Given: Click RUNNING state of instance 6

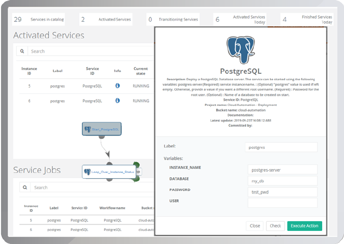Looking at the screenshot, I should [141, 101].
